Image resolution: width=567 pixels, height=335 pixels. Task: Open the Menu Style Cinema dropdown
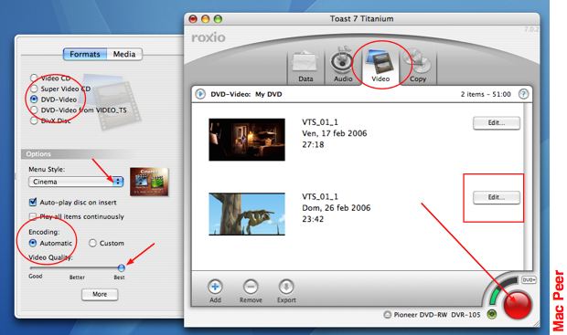tap(76, 182)
